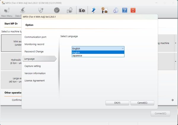Click the Cancel(C) button
Screen dimensions: 178x125
[142, 103]
